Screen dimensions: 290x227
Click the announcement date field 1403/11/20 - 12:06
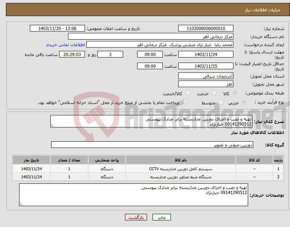(x=57, y=29)
